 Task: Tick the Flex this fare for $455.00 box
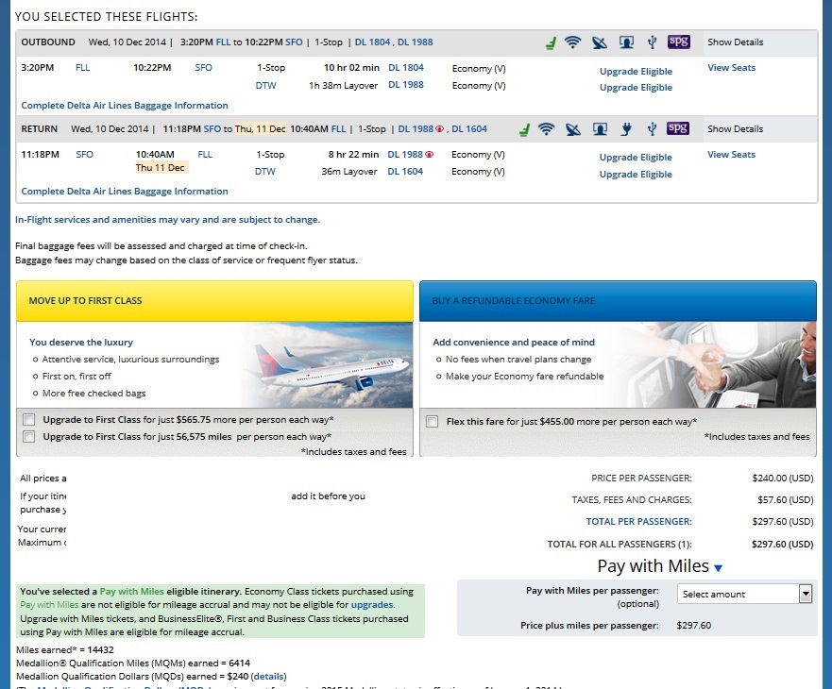[432, 422]
